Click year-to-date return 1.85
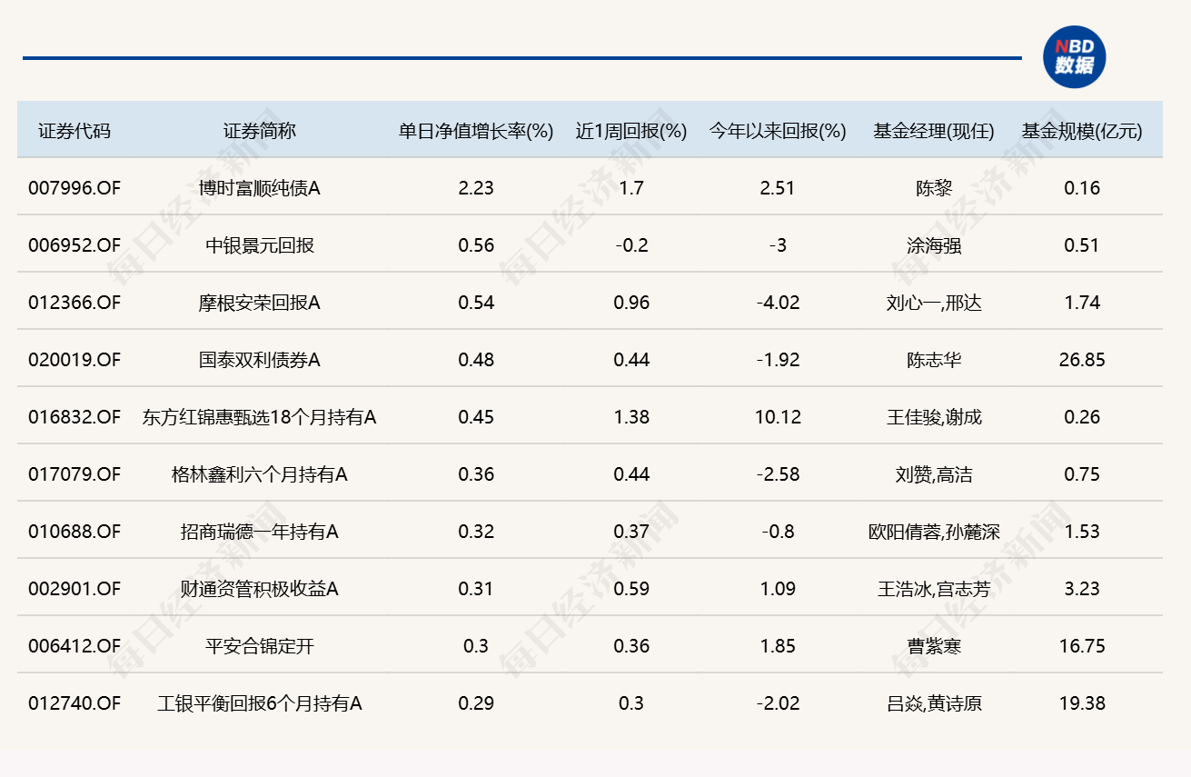The width and height of the screenshot is (1191, 777). tap(778, 646)
